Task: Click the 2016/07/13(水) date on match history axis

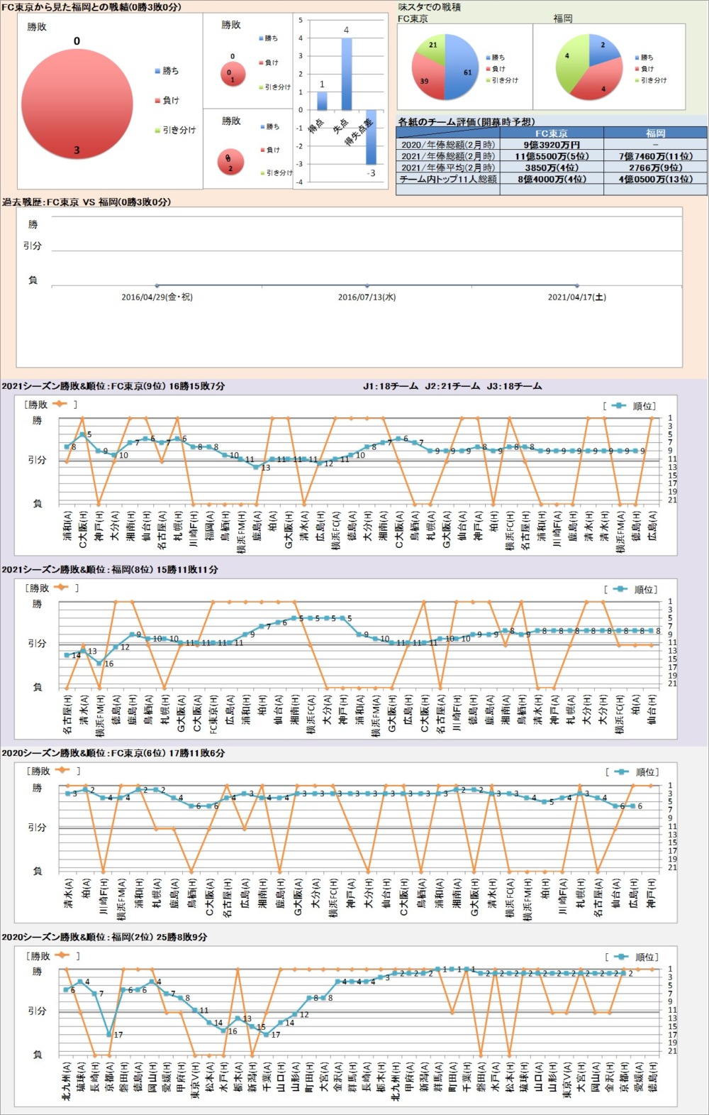Action: tap(367, 297)
